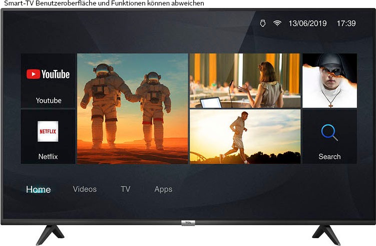This screenshot has width=376, height=246.
Task: Click the 17:39 clock display
Action: (346, 23)
